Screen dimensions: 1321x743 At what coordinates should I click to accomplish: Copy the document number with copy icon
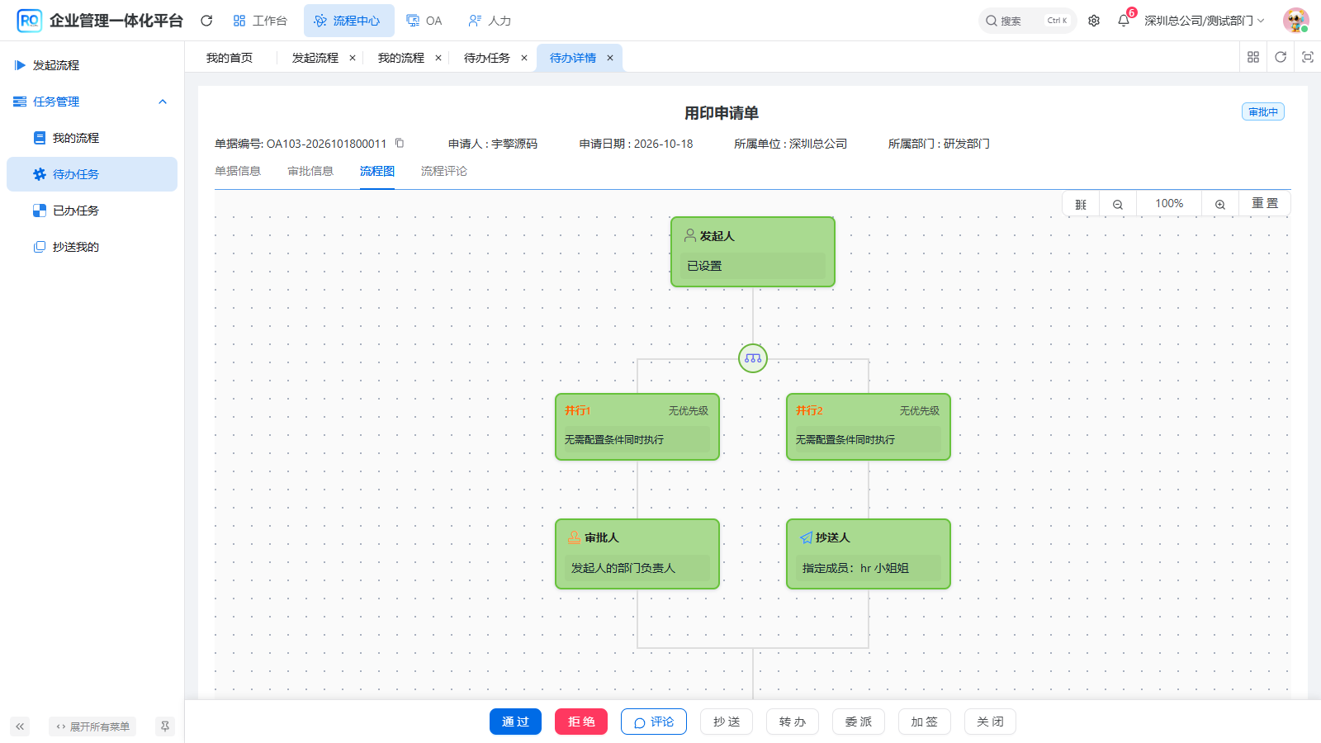click(400, 143)
